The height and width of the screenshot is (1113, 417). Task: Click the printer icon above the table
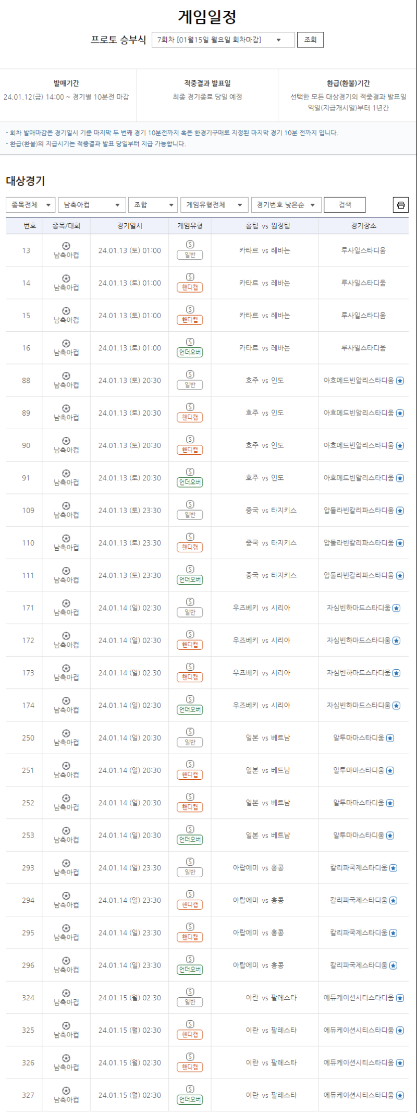(400, 205)
